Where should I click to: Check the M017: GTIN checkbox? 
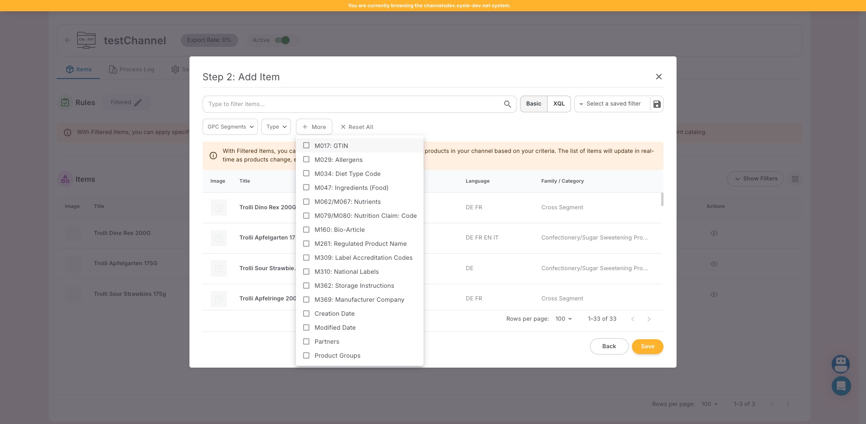point(306,146)
